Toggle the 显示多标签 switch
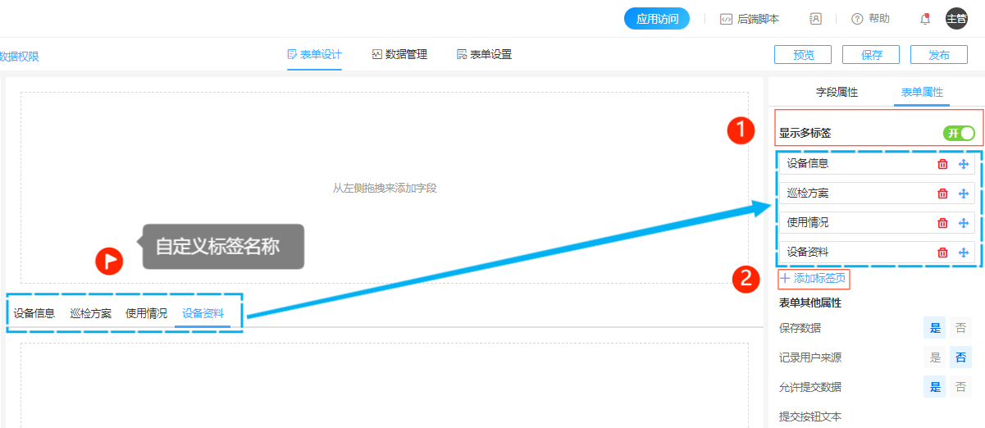Viewport: 985px width, 428px height. [959, 133]
